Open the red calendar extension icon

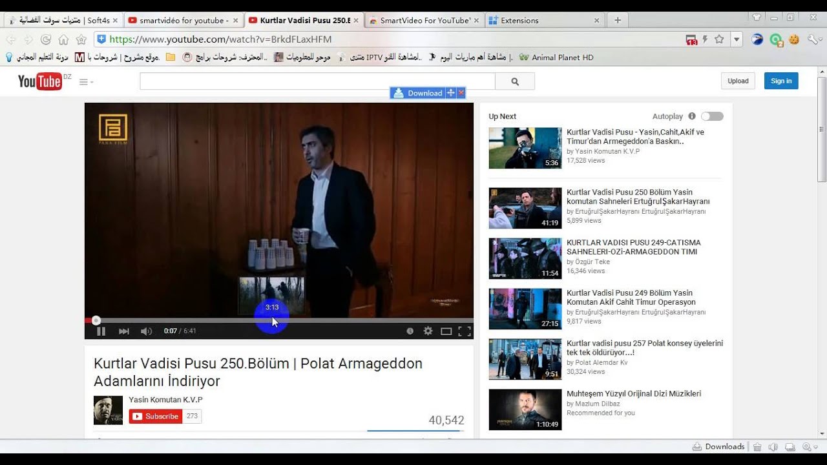(691, 40)
